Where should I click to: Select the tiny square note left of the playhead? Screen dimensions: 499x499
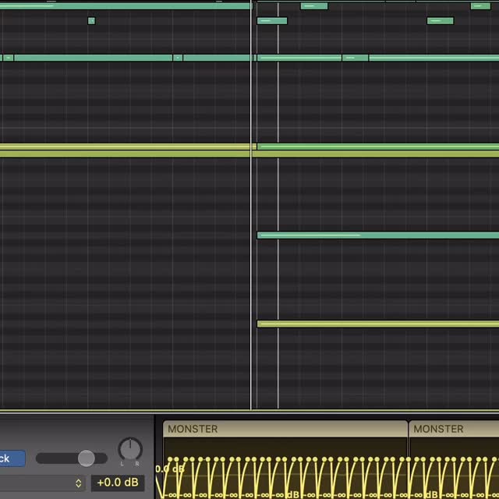(91, 21)
